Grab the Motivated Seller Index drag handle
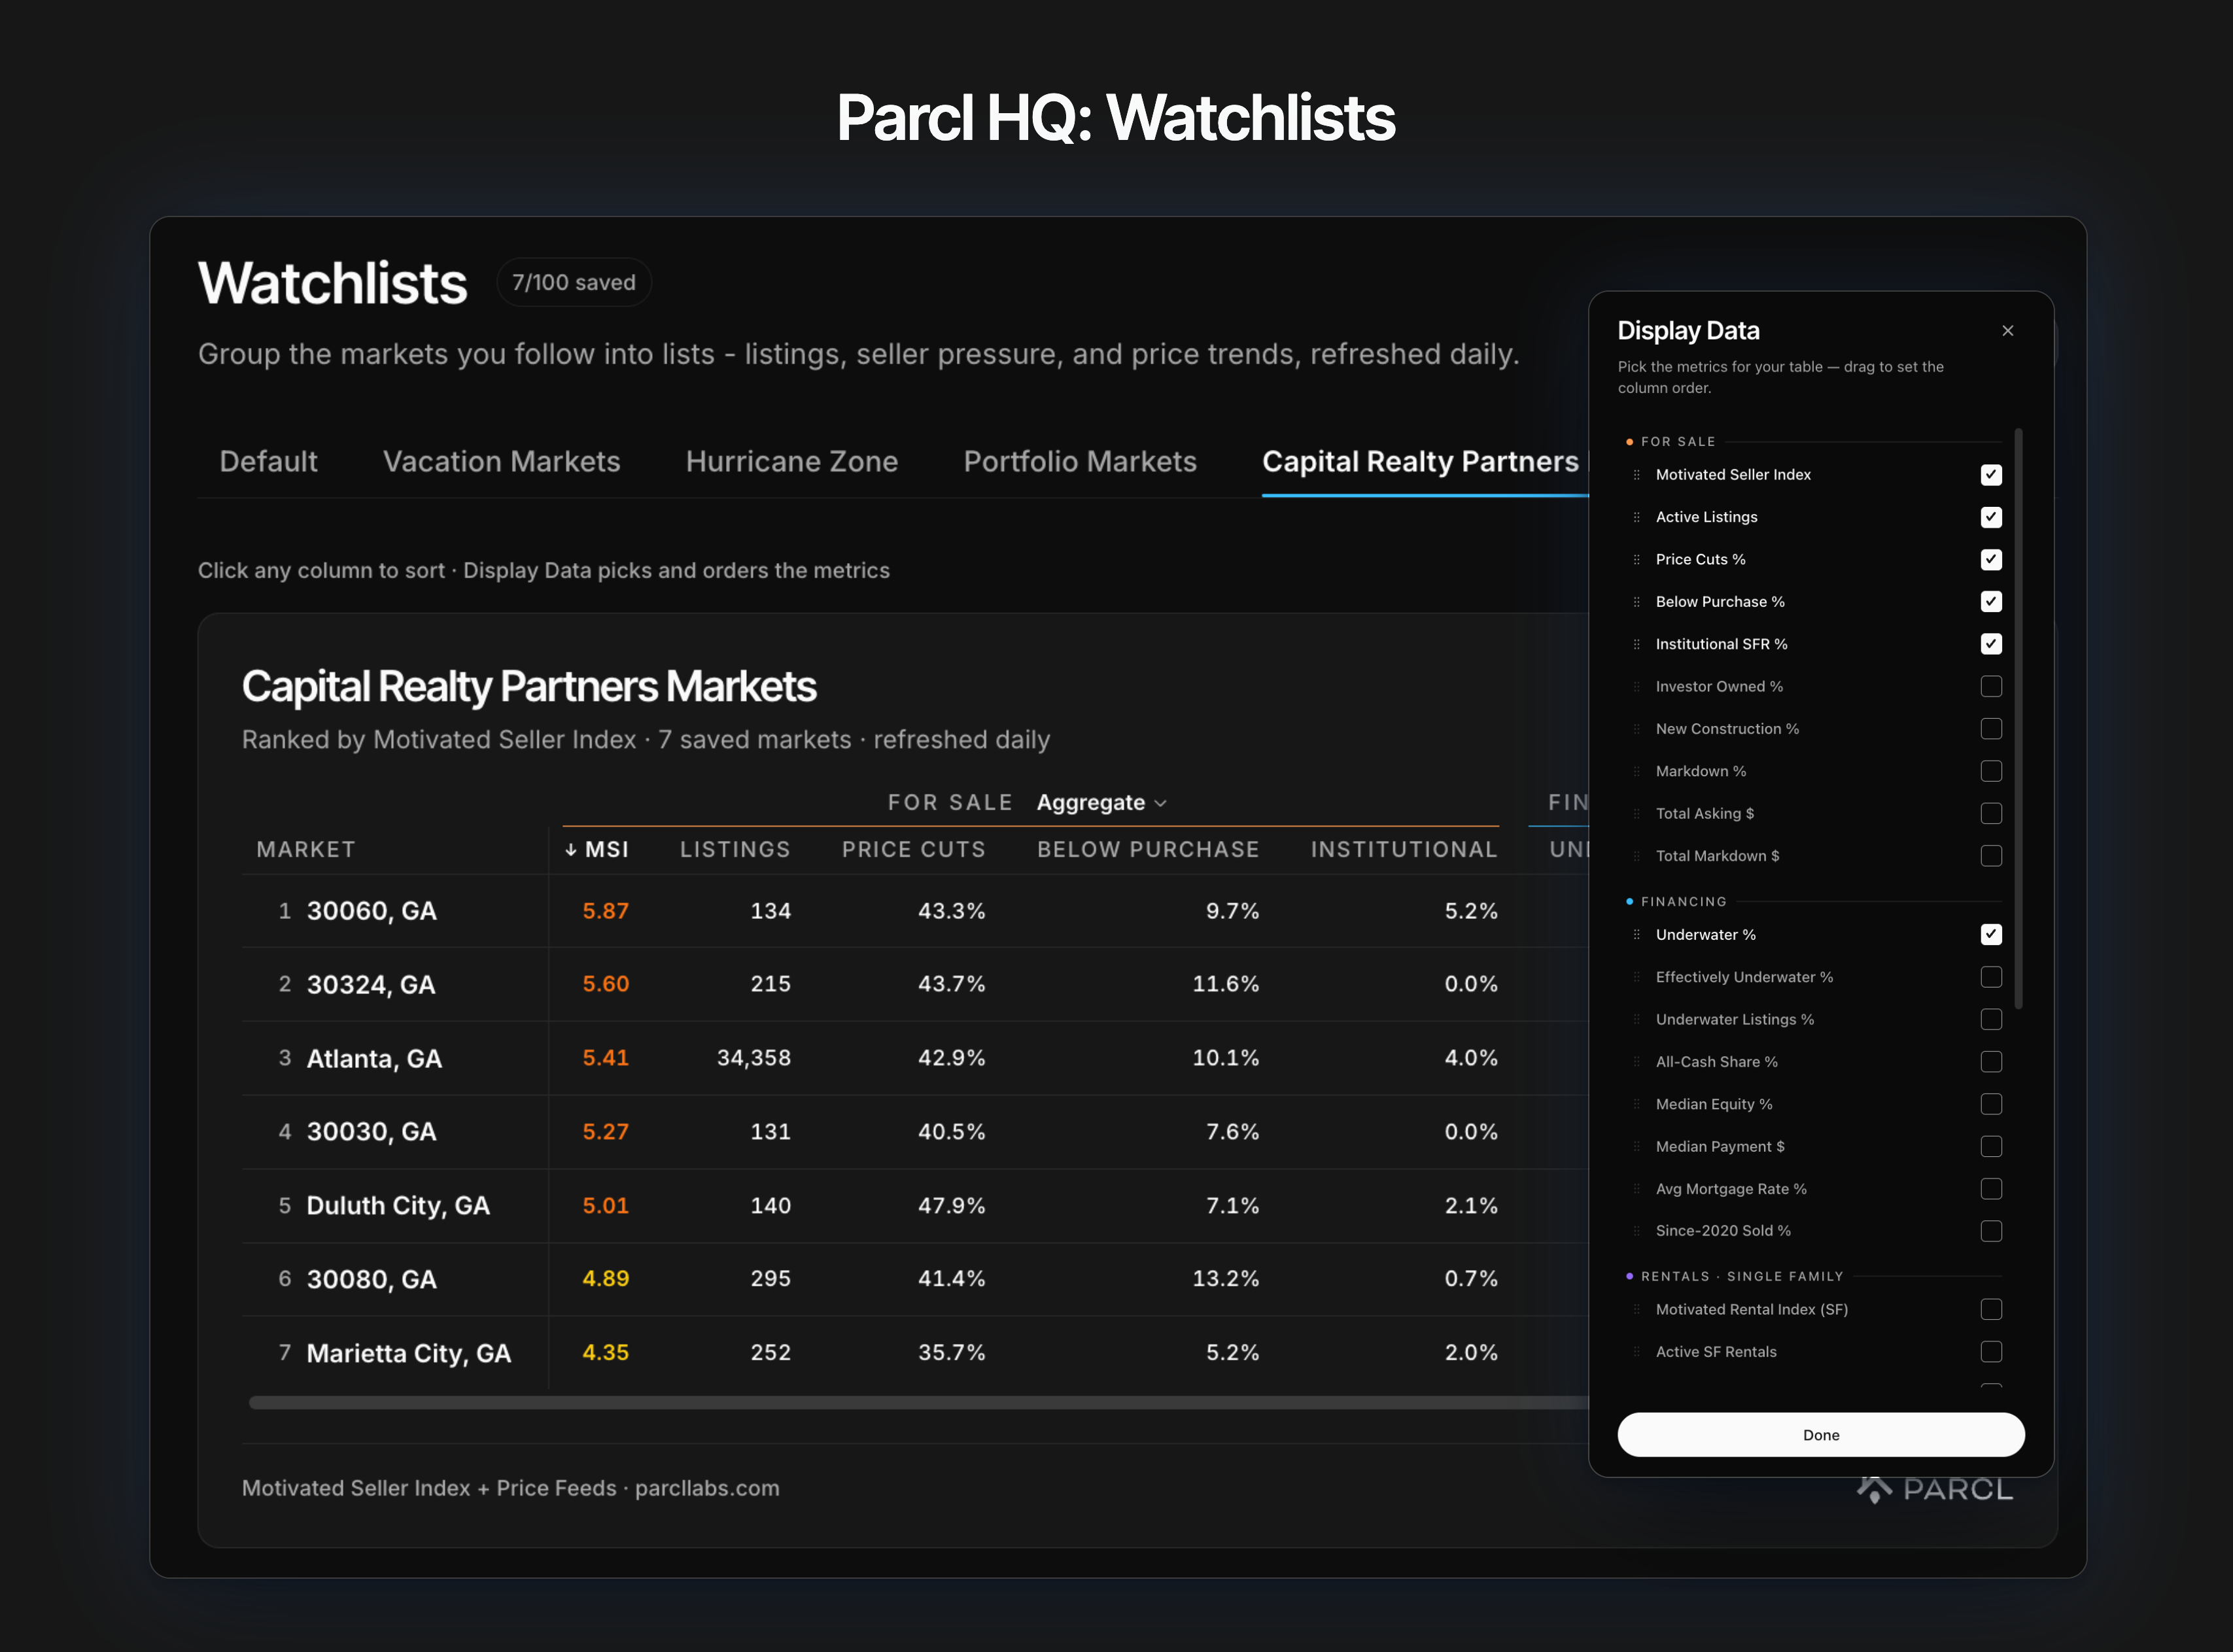This screenshot has height=1652, width=2233. [1636, 475]
